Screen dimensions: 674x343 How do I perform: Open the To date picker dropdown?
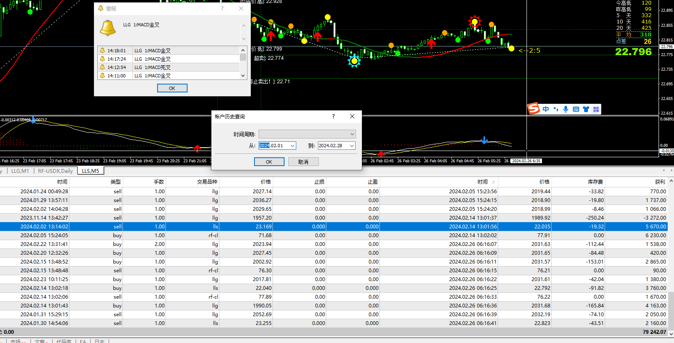[x=351, y=146]
